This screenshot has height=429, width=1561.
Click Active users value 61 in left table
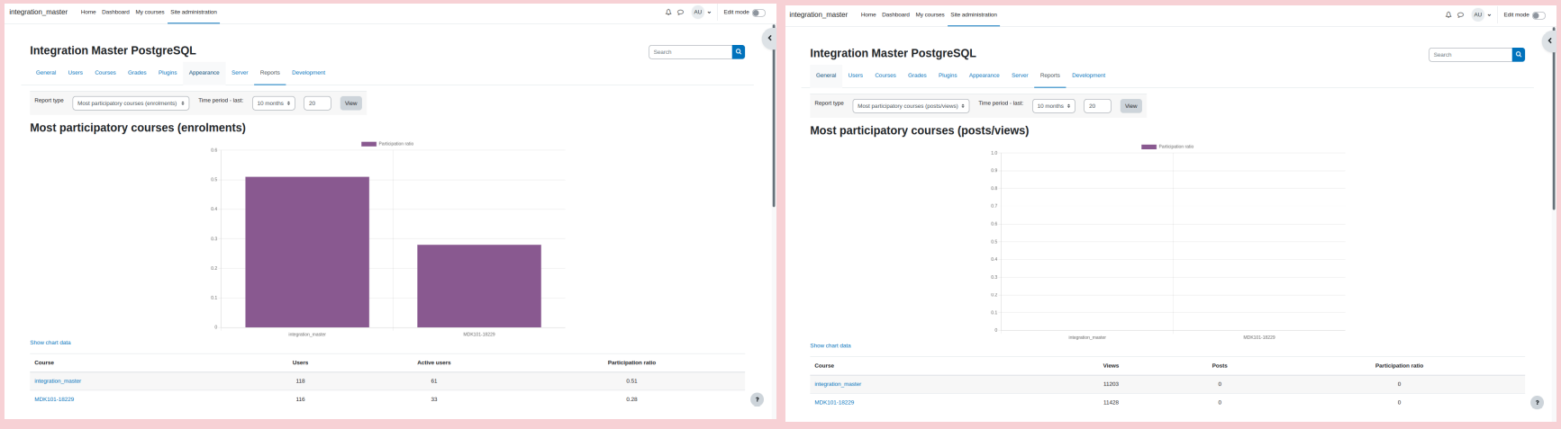434,381
